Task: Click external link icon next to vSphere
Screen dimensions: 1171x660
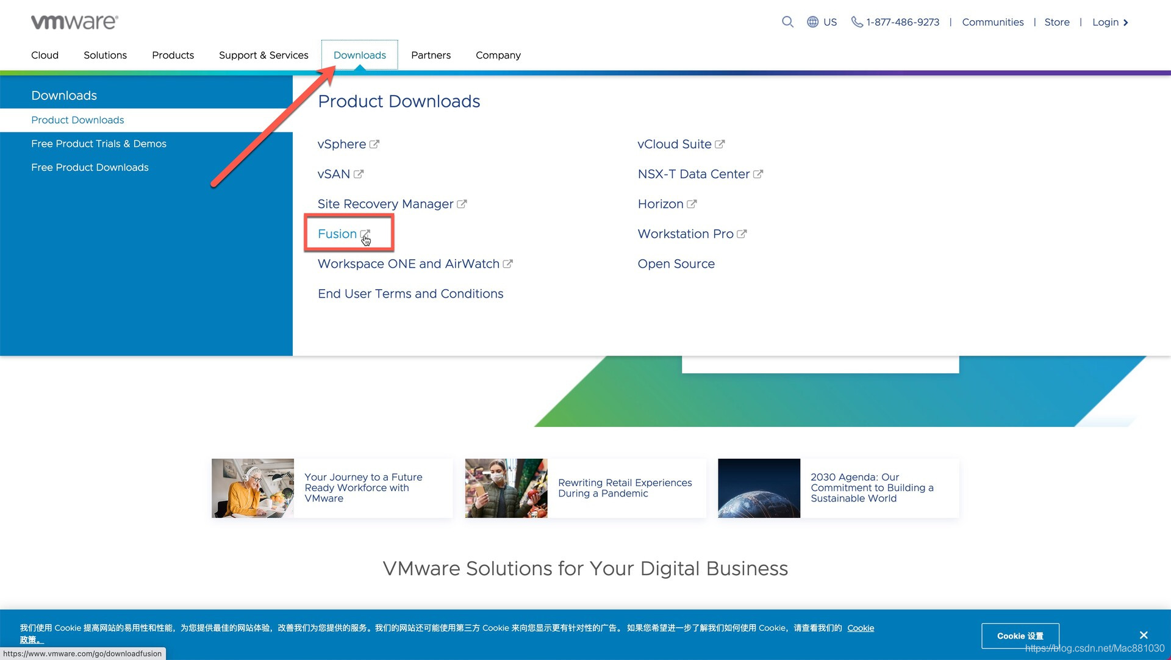Action: [374, 145]
